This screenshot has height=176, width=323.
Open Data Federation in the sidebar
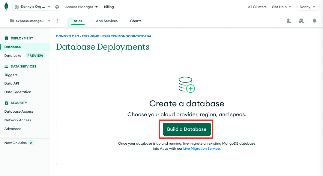pos(18,92)
